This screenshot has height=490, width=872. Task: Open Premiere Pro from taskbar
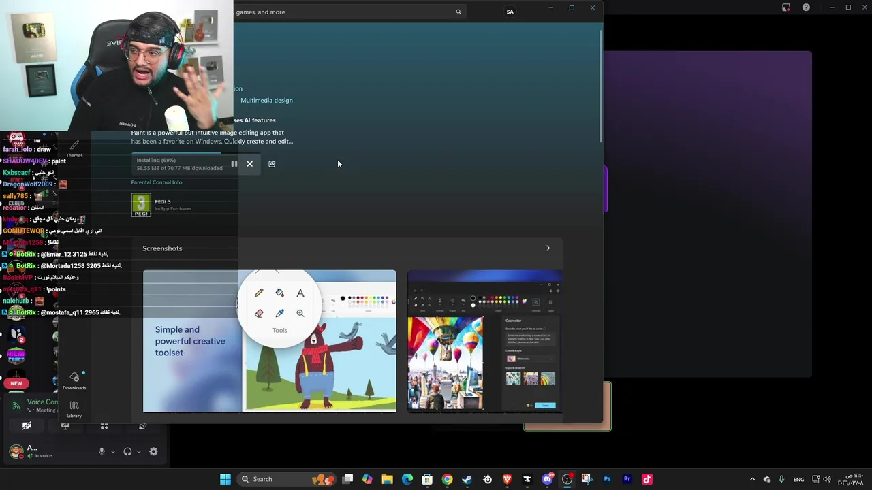coord(627,479)
